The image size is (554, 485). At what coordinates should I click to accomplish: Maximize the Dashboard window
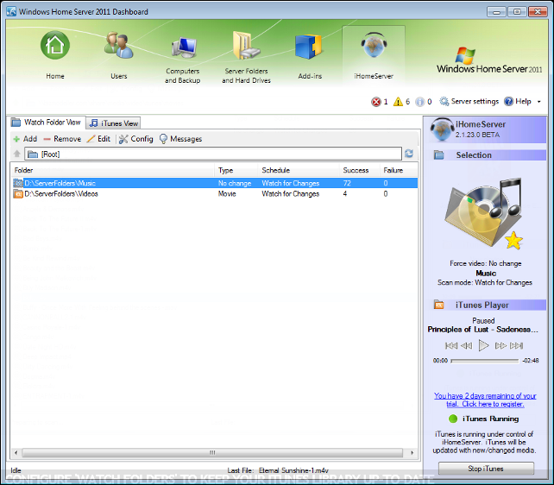point(517,12)
